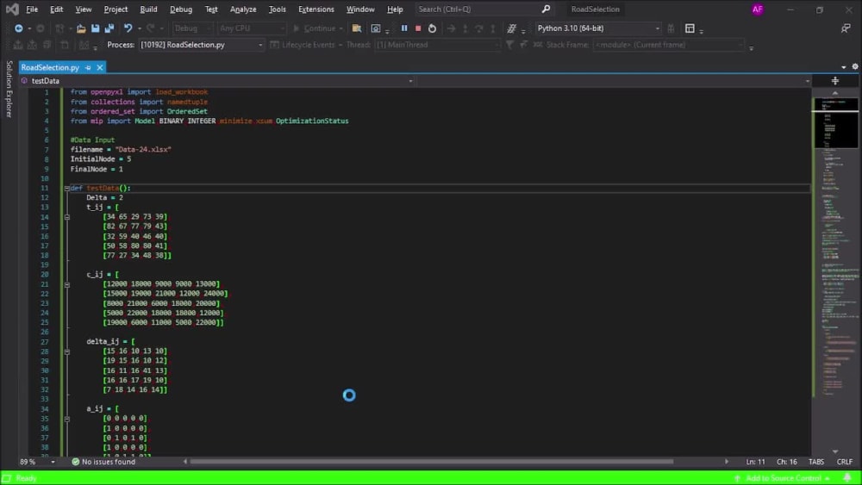This screenshot has width=862, height=485.
Task: Pin the RoadSelection.py tab
Action: tap(88, 67)
